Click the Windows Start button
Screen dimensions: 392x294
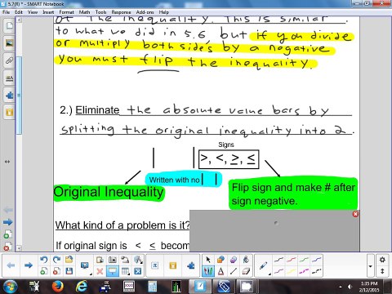[x=11, y=287]
